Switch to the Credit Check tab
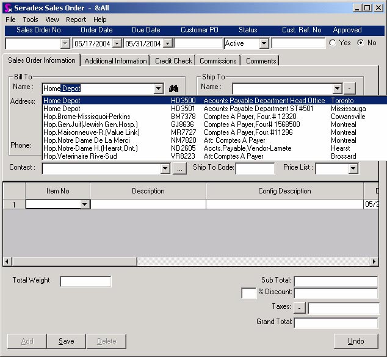The width and height of the screenshot is (387, 357). (x=173, y=61)
